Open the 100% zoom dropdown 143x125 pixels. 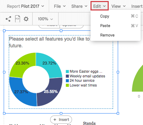point(45,19)
